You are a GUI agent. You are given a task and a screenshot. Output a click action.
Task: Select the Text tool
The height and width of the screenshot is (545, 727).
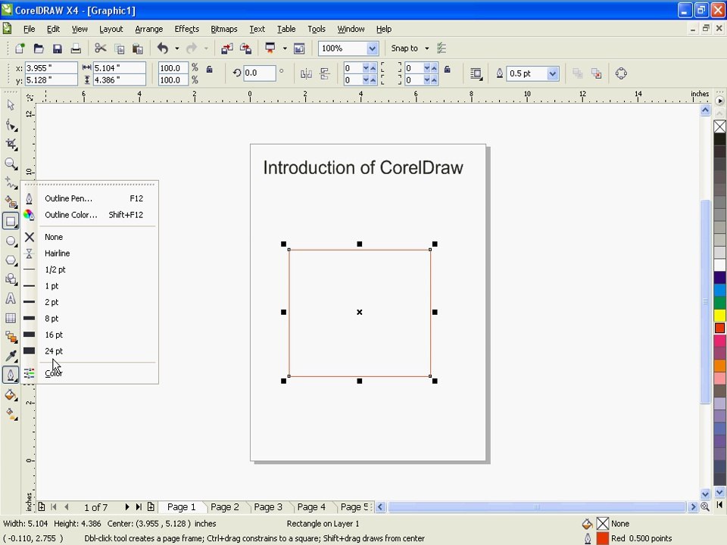pyautogui.click(x=11, y=298)
